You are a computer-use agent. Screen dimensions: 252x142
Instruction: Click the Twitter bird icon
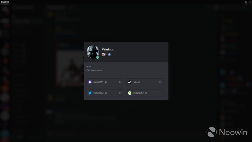point(90,93)
